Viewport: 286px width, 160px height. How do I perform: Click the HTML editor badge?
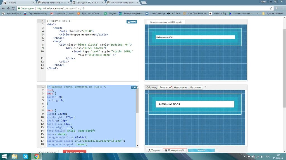(132, 22)
